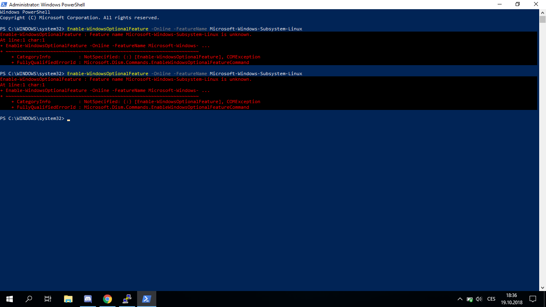Open the battery status tray icon
The image size is (546, 307).
[470, 299]
